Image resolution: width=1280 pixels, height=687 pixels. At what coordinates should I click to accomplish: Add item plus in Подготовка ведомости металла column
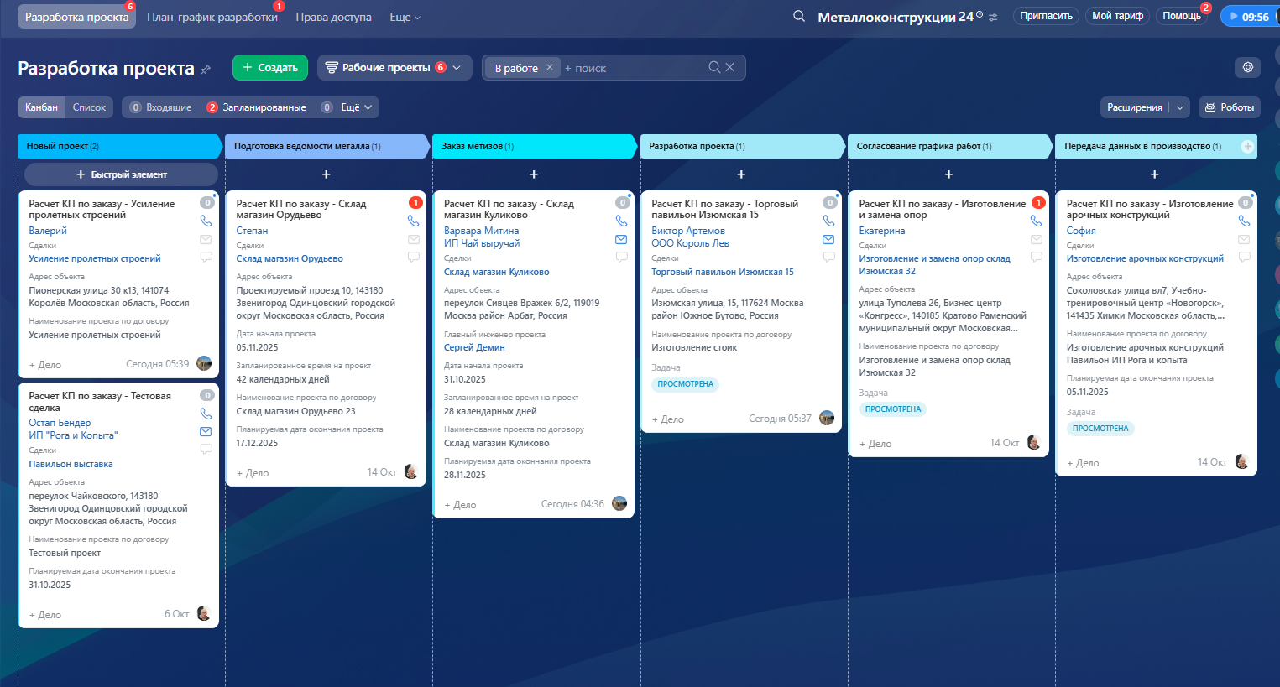(x=327, y=174)
